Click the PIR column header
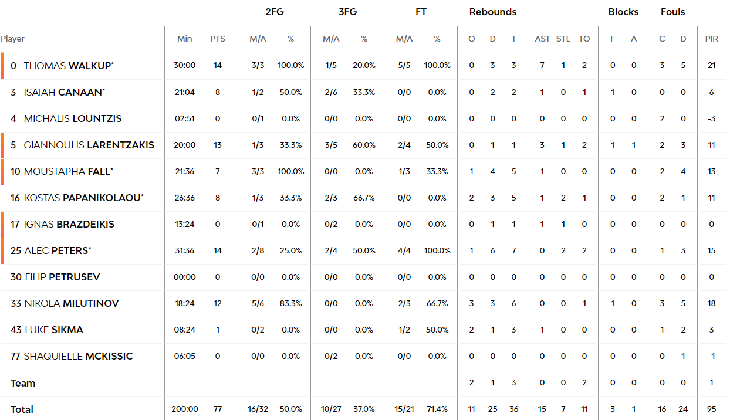This screenshot has width=730, height=420. click(x=711, y=39)
